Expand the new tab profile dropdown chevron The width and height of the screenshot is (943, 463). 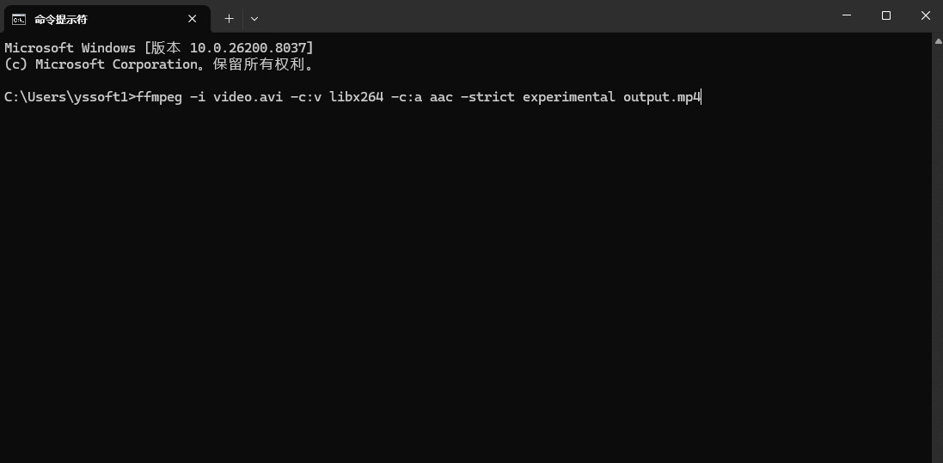(x=254, y=18)
